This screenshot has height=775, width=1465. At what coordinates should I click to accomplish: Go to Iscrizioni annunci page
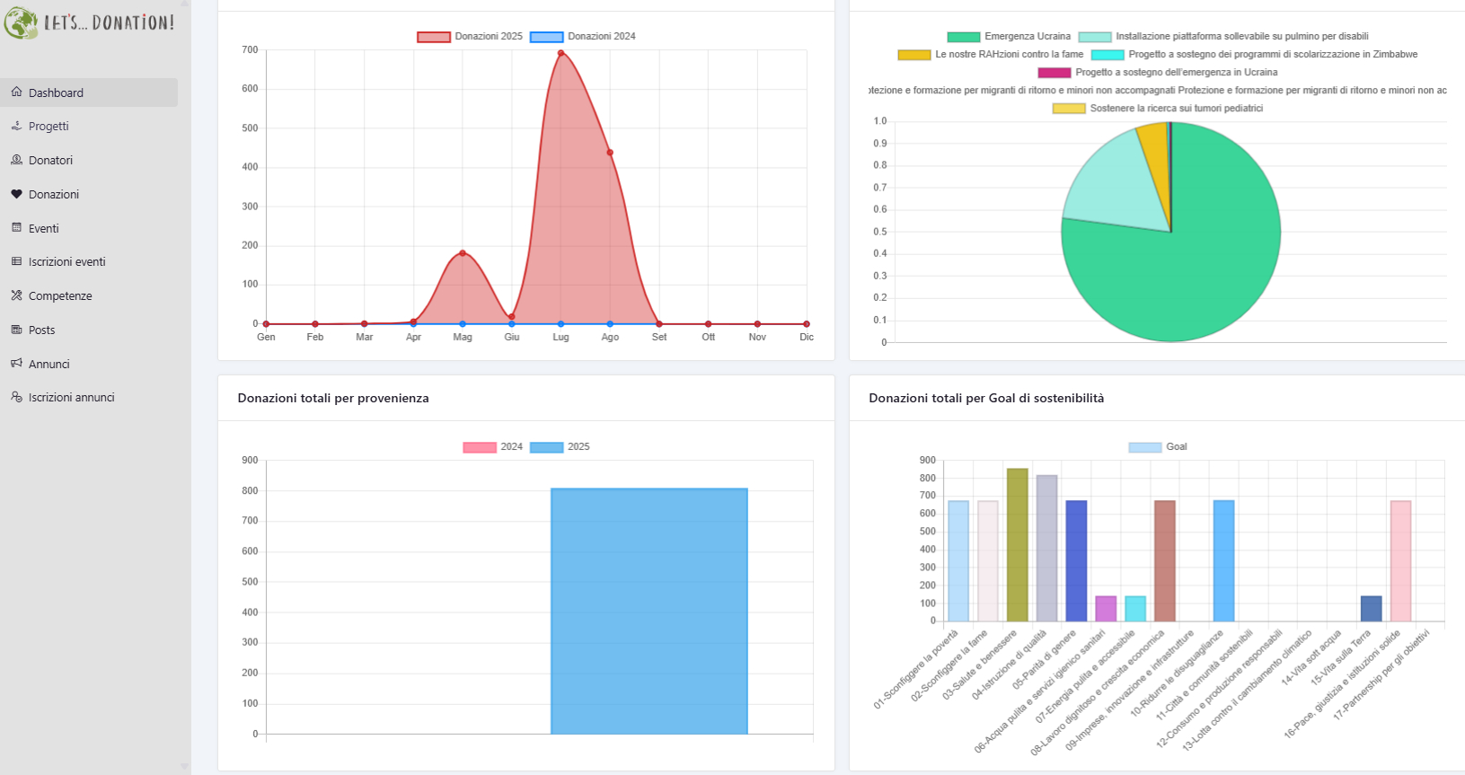point(71,398)
